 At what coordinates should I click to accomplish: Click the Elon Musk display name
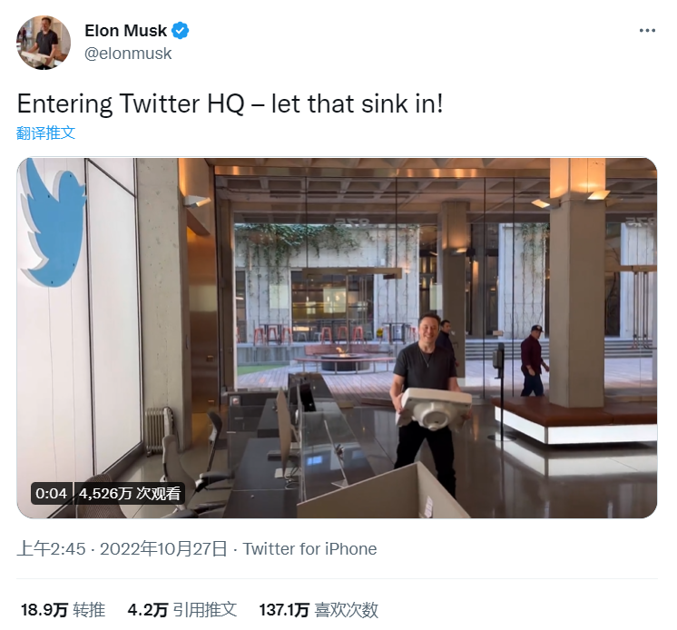(125, 31)
